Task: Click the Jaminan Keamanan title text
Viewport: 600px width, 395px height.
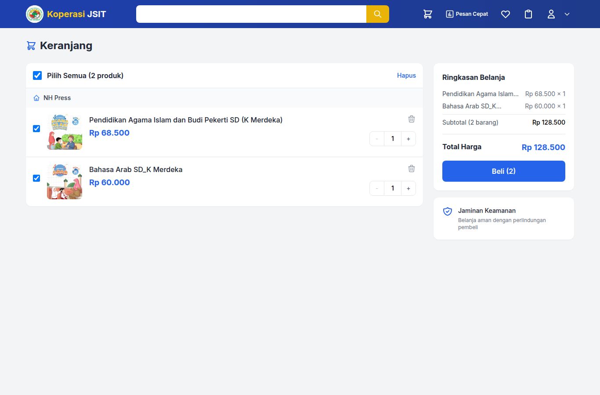Action: (x=487, y=211)
